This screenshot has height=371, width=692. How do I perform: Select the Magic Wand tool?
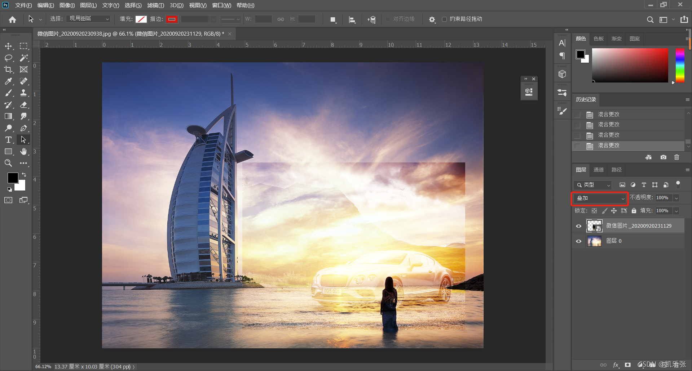[24, 58]
